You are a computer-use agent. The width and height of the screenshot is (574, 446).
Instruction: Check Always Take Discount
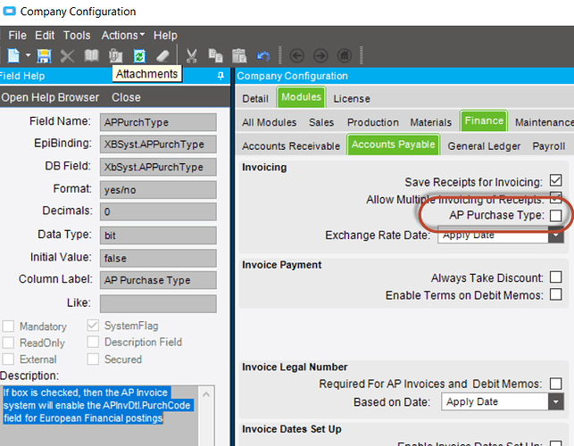(x=555, y=277)
